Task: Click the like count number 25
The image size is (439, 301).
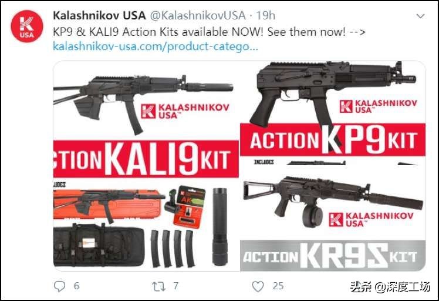Action: [x=278, y=286]
